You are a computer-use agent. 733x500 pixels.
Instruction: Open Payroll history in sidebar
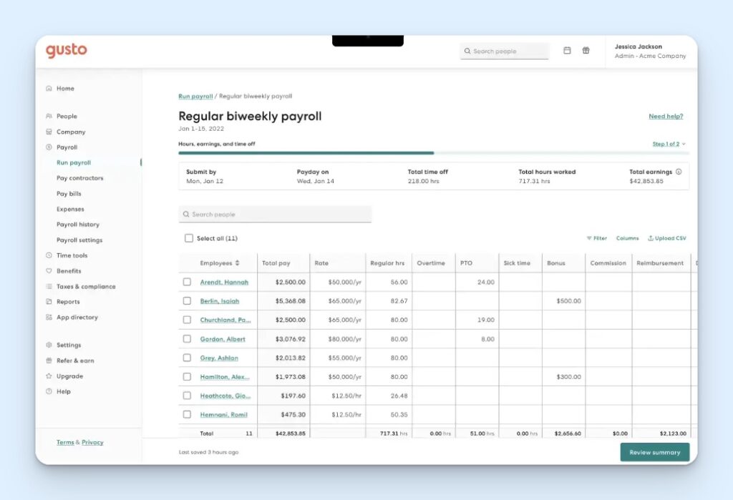click(x=78, y=225)
